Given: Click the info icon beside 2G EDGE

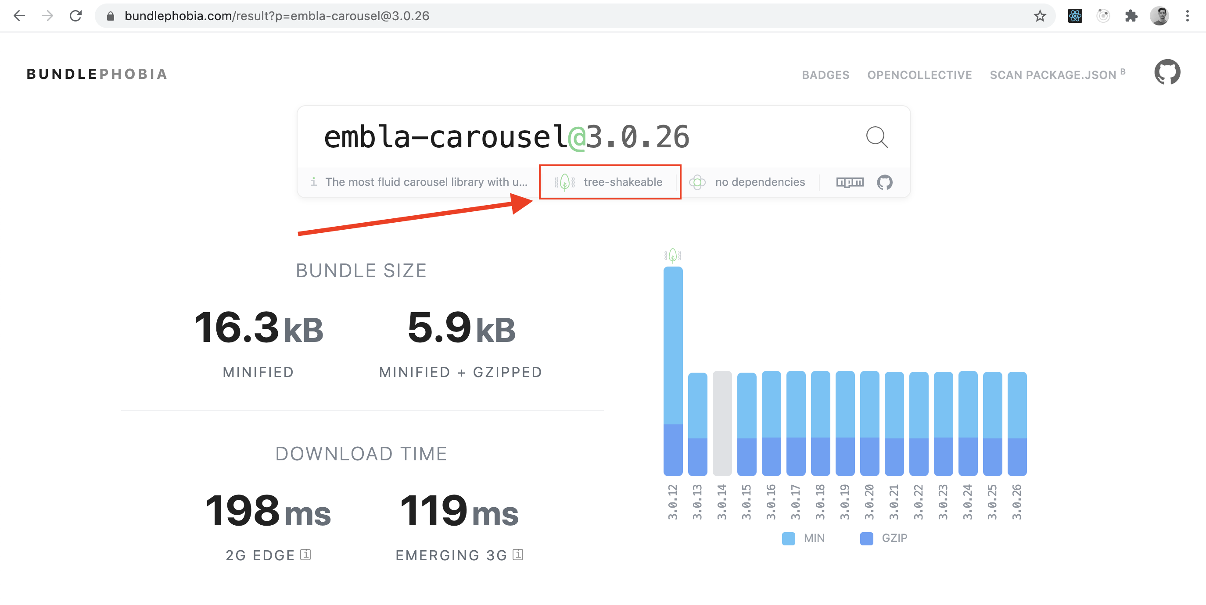Looking at the screenshot, I should click(x=305, y=555).
